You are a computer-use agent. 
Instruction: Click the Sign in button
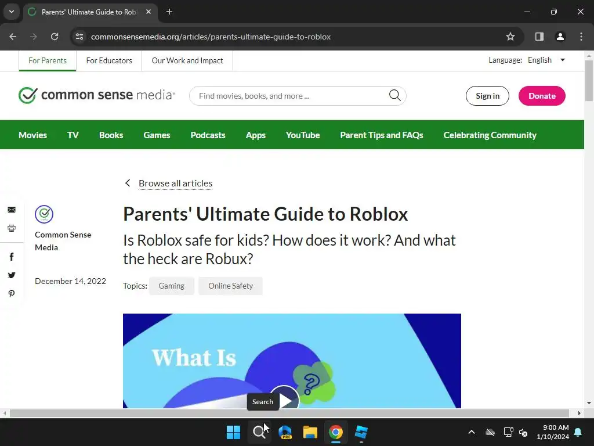[x=487, y=96]
